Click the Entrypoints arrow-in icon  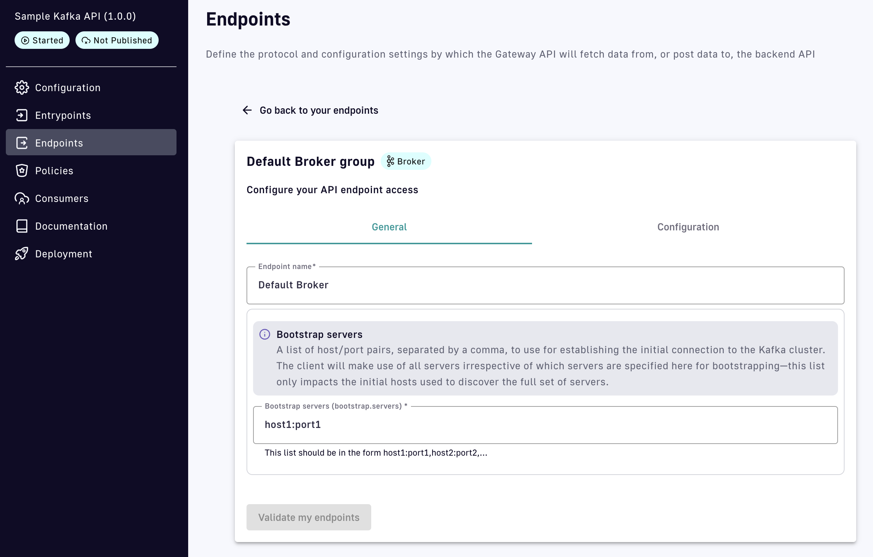[x=22, y=115]
